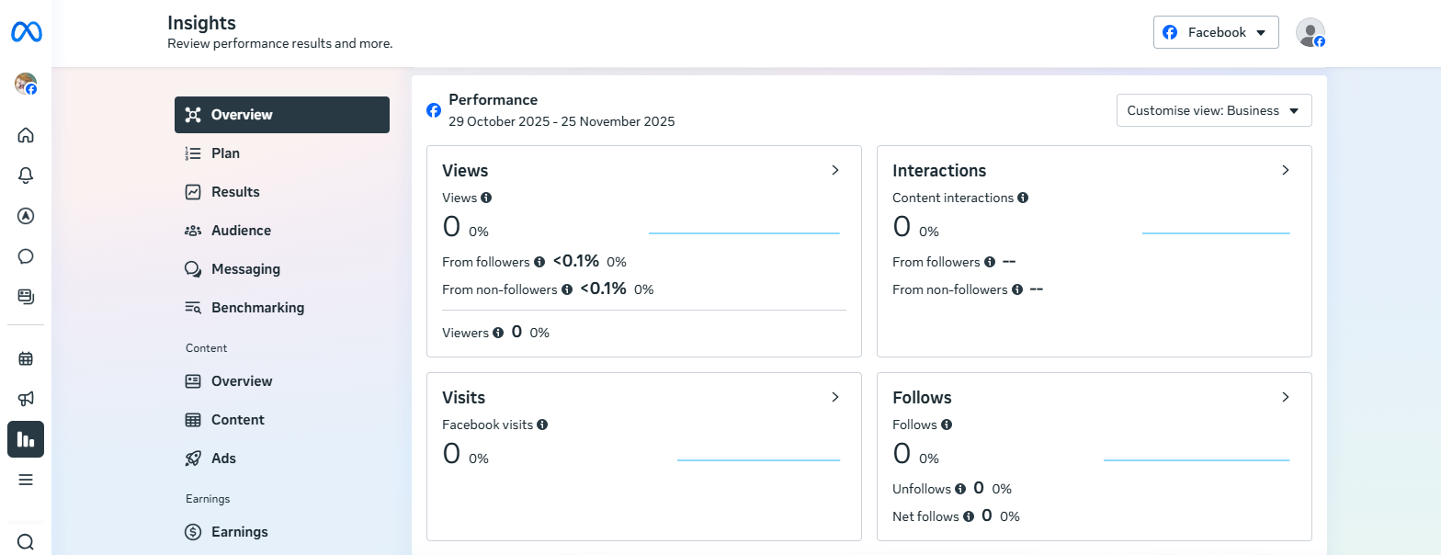This screenshot has width=1441, height=555.
Task: Select Audience in the Insights menu
Action: (241, 231)
